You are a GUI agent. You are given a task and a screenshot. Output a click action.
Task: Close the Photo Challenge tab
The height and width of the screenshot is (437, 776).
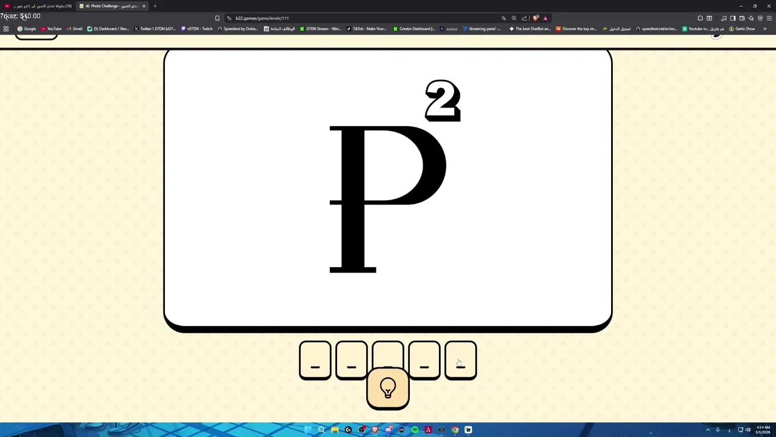pyautogui.click(x=144, y=6)
